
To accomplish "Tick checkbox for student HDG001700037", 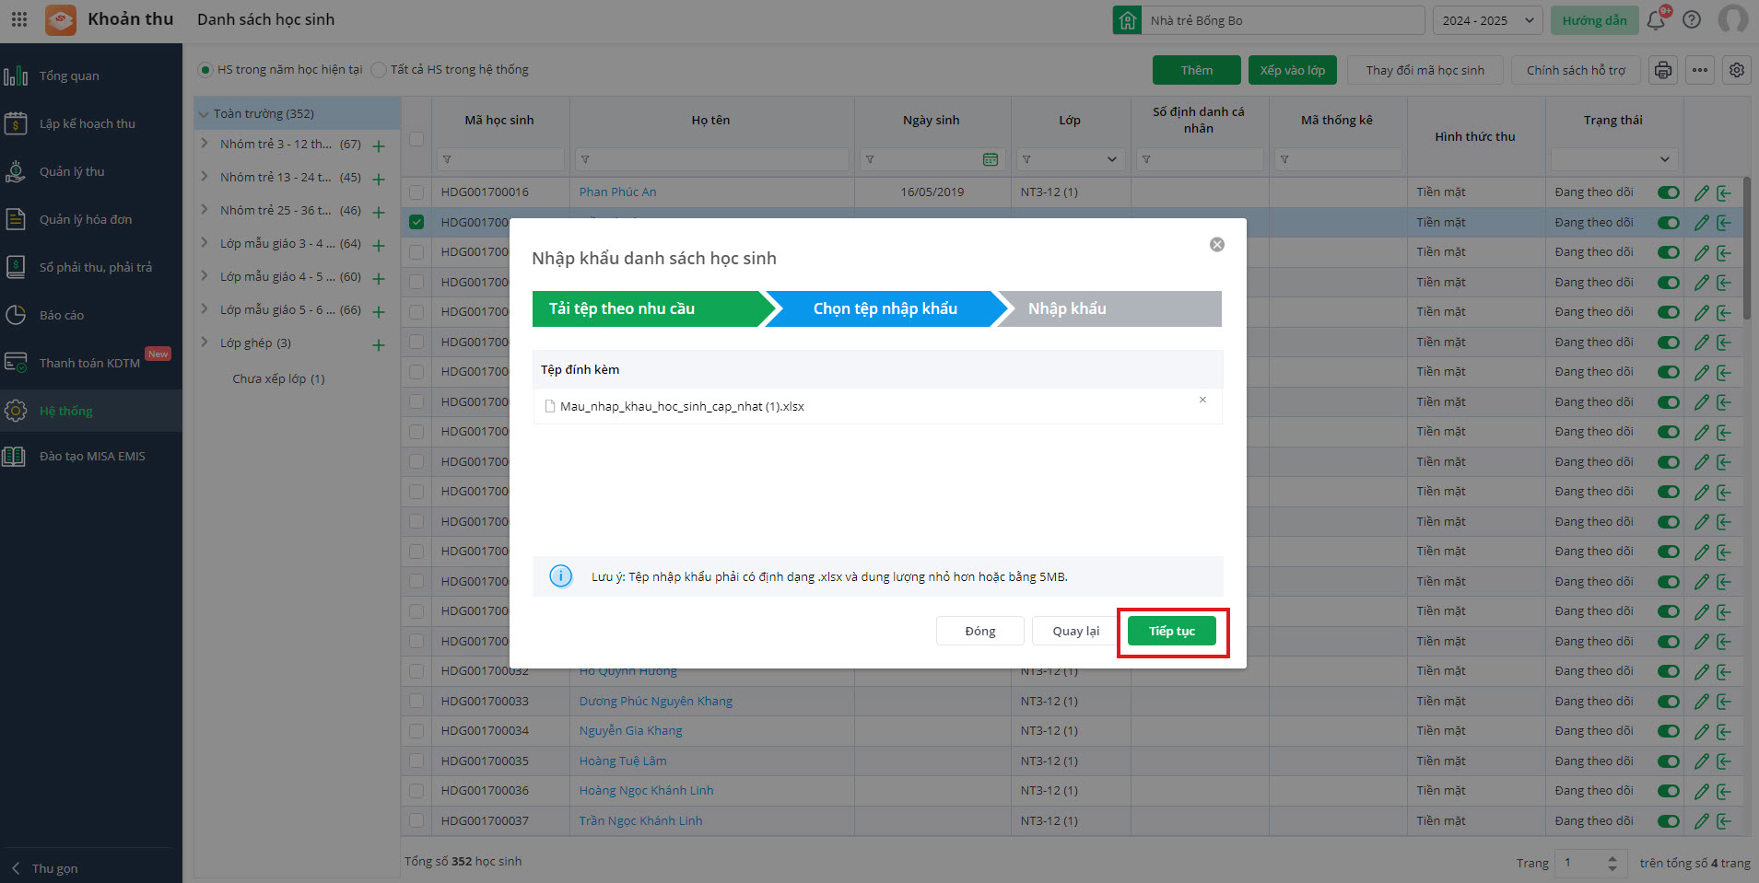I will (416, 821).
